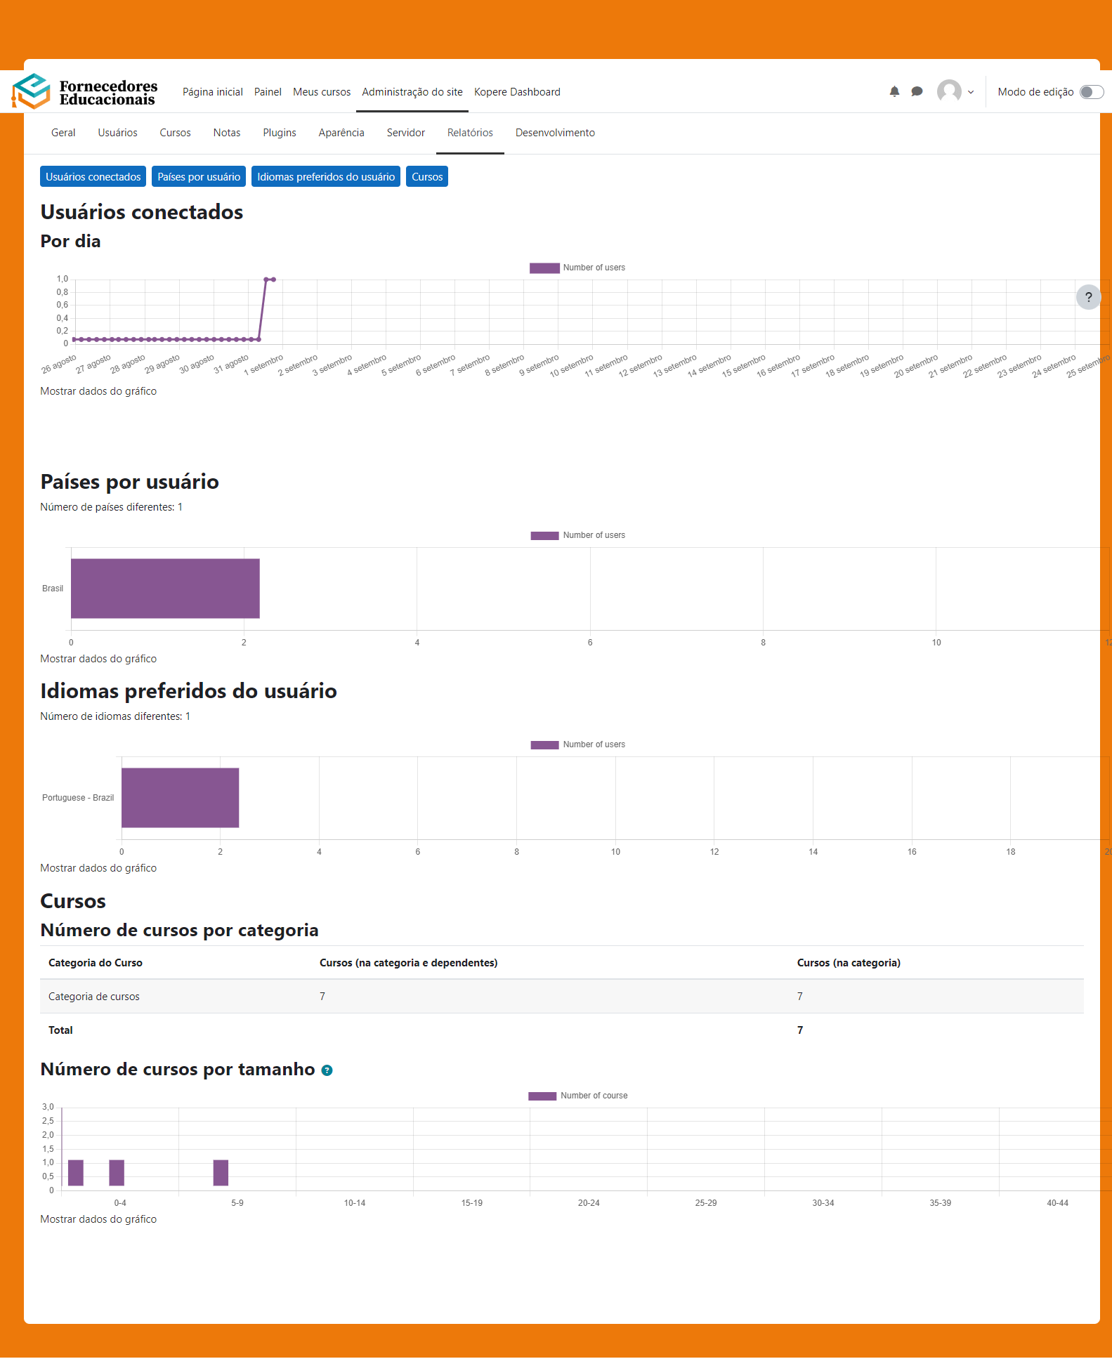Viewport: 1112px width, 1359px height.
Task: Go to Página inicial
Action: (x=213, y=92)
